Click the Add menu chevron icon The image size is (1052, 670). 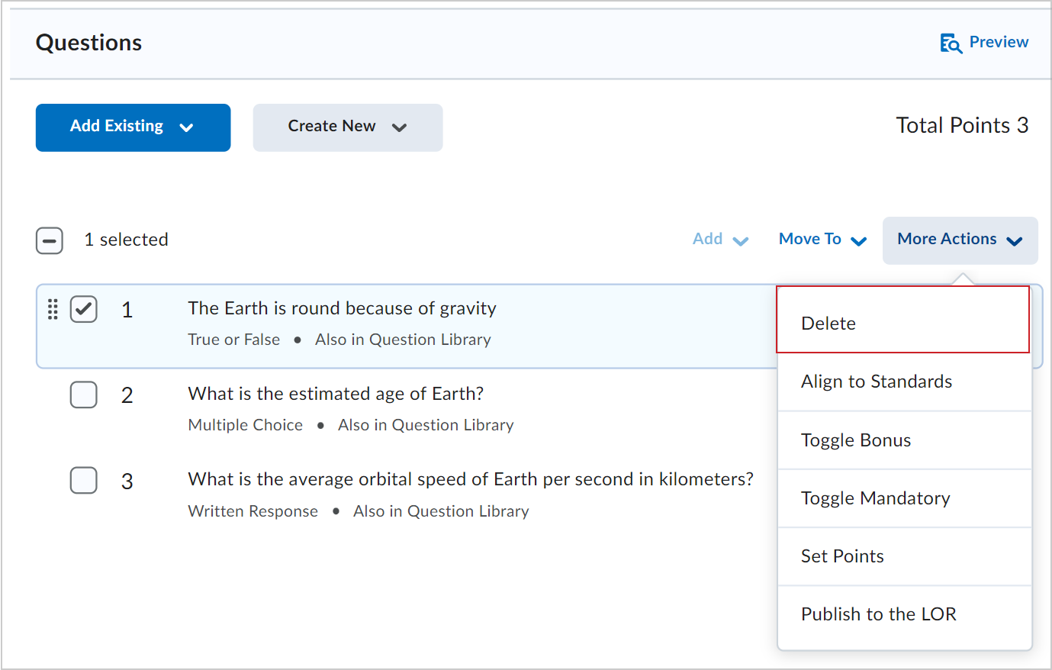coord(740,241)
